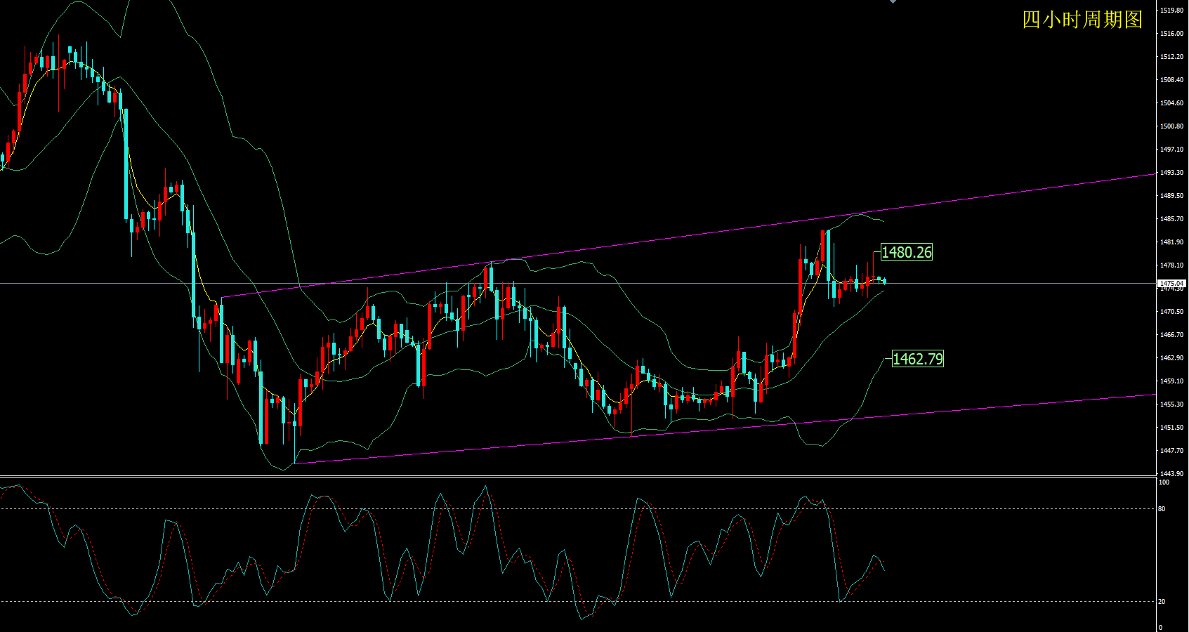The height and width of the screenshot is (632, 1189).
Task: Click the 1466.70 value on the price axis
Action: click(x=1171, y=334)
